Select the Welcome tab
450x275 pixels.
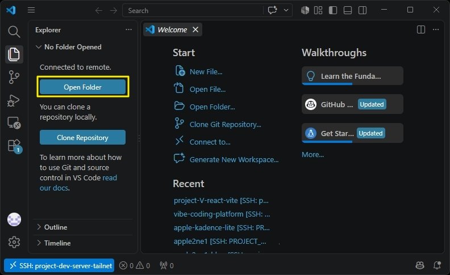tap(172, 29)
